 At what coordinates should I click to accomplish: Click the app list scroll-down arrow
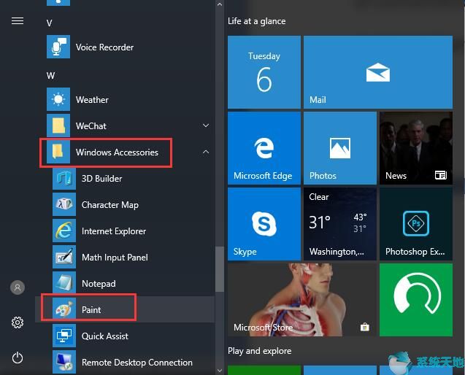[220, 370]
